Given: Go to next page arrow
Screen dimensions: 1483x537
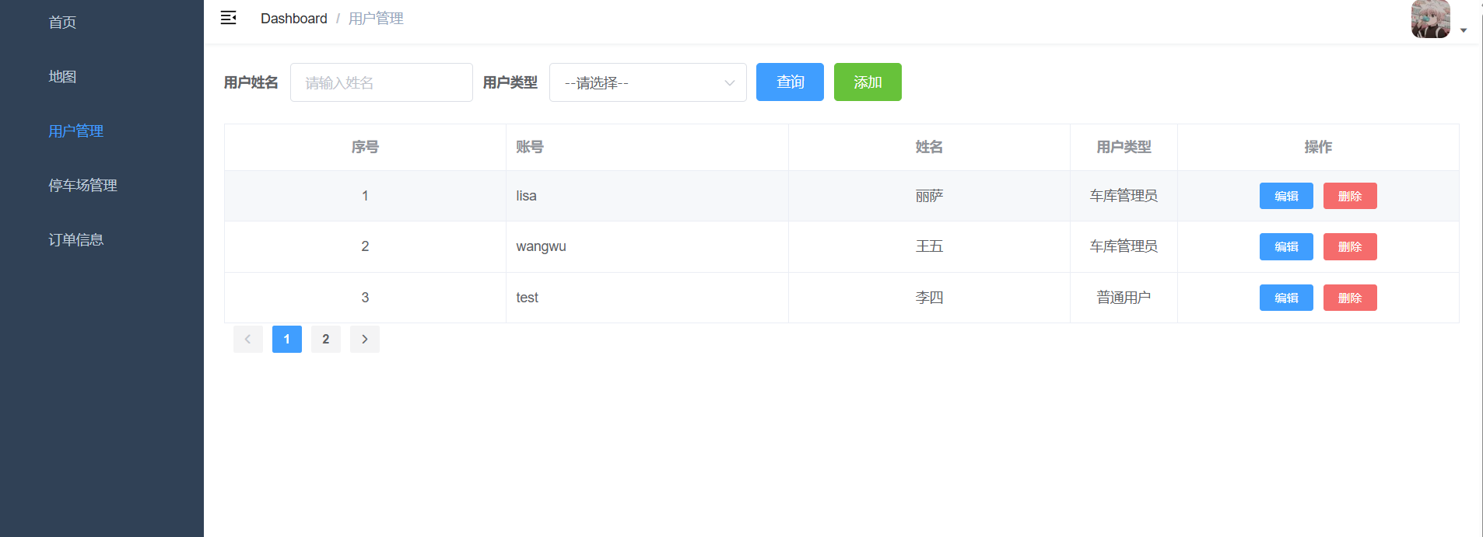Looking at the screenshot, I should [x=365, y=339].
